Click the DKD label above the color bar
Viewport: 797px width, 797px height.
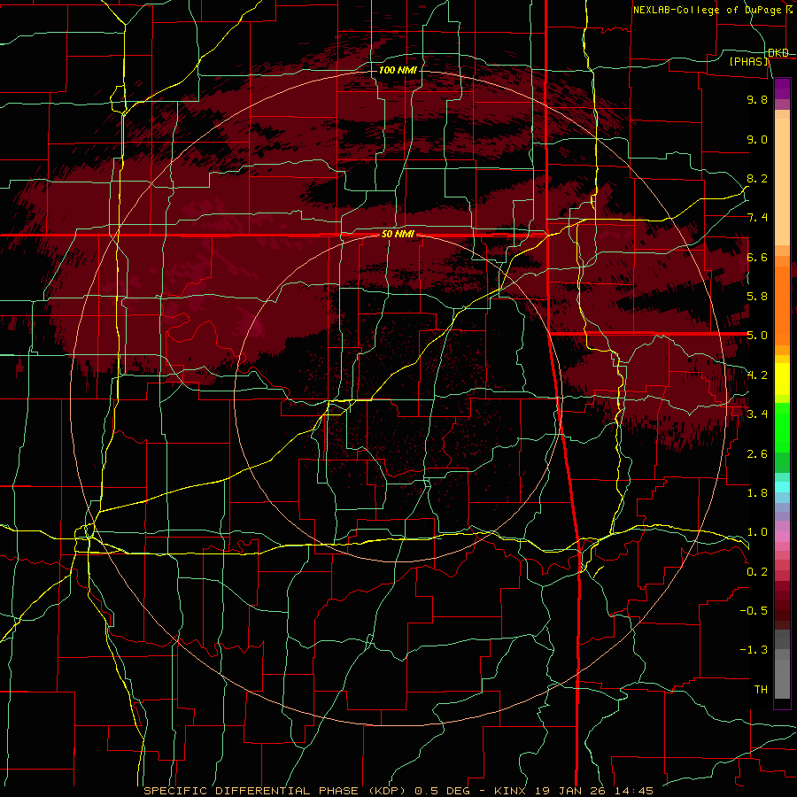[x=778, y=52]
